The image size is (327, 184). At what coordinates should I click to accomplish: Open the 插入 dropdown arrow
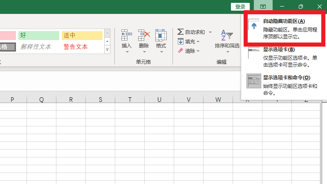[127, 52]
